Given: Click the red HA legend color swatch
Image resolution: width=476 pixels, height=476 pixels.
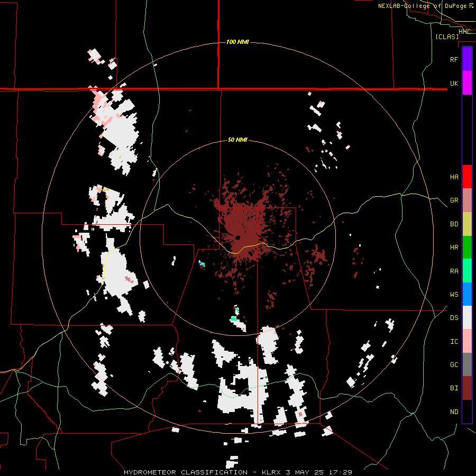Looking at the screenshot, I should coord(467,177).
